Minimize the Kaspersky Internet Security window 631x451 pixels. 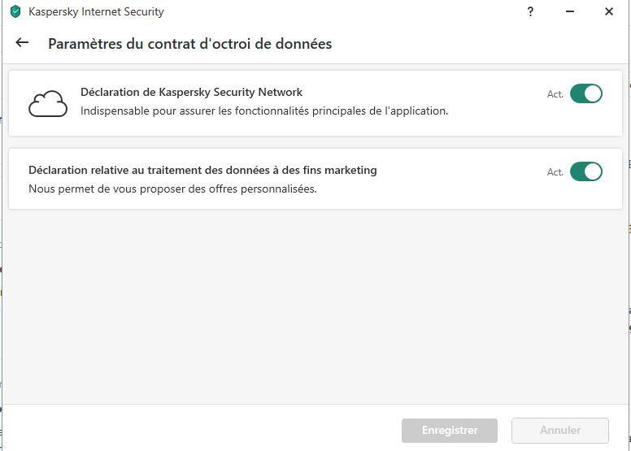(569, 11)
